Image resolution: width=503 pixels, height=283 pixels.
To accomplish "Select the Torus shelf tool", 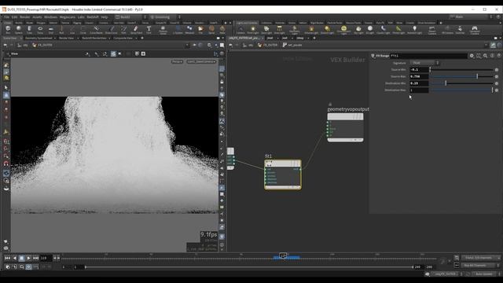I will 40,30.
